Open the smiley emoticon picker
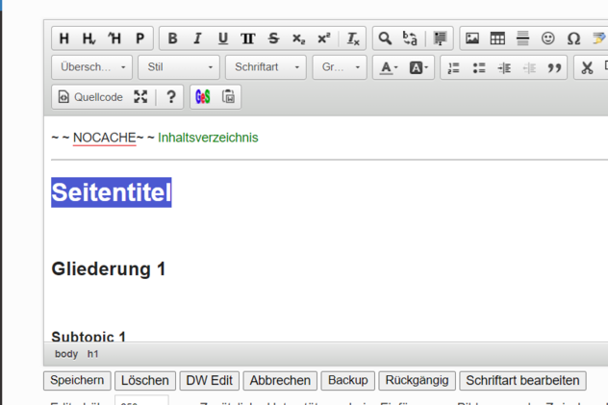 [x=548, y=38]
